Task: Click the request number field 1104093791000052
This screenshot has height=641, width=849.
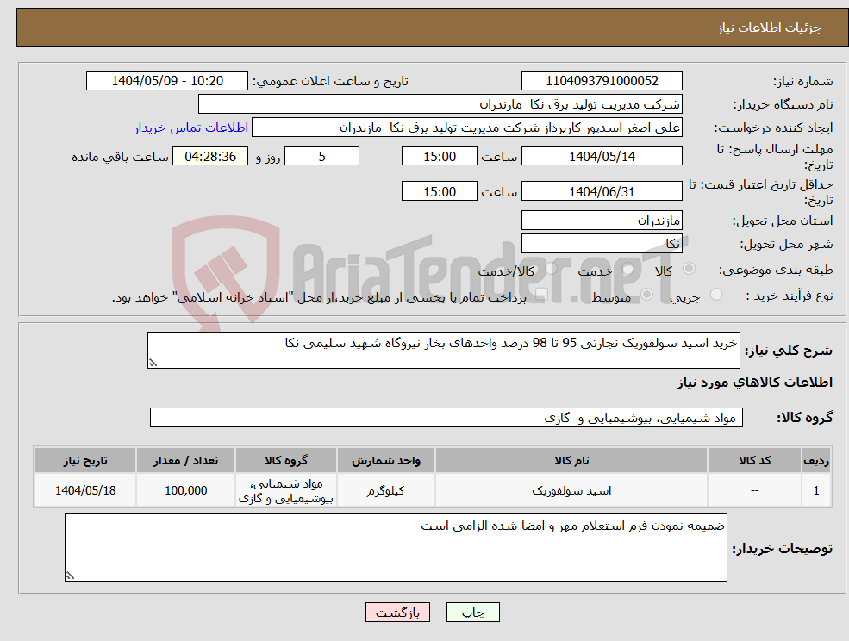Action: 602,81
